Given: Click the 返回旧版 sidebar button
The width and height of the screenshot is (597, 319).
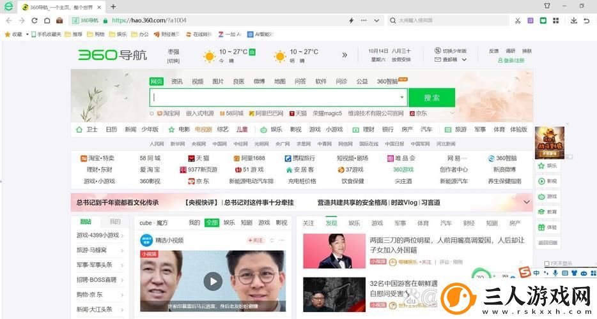Looking at the screenshot, I should click(548, 242).
